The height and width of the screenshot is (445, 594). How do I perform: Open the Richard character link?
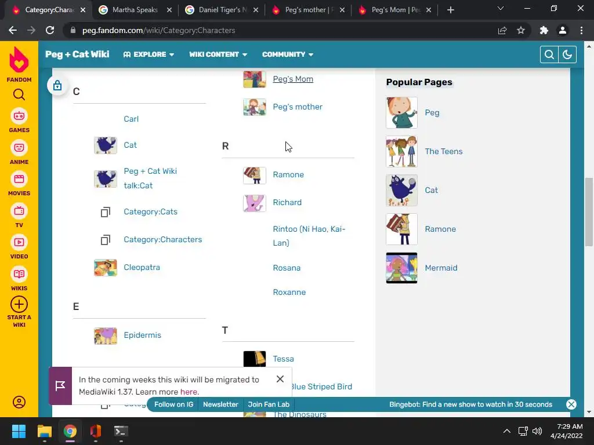287,202
